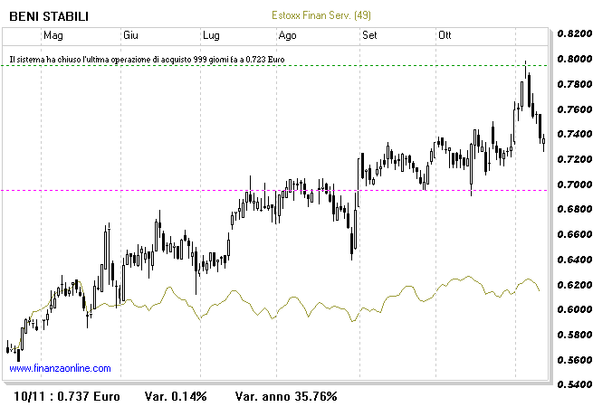Click the 0.7400 price axis label
Screen dimensions: 593x407
click(575, 134)
